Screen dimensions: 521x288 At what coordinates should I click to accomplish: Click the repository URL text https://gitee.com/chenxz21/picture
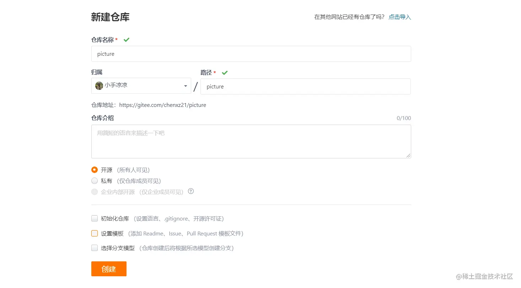click(163, 105)
